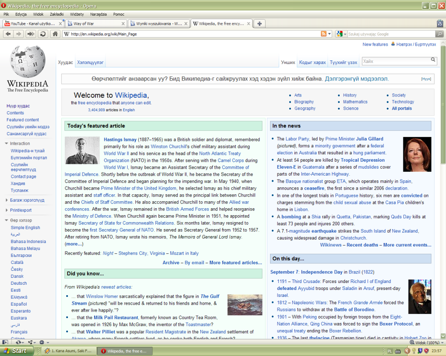
Task: Open the closed tabs trash icon
Action: [x=440, y=24]
